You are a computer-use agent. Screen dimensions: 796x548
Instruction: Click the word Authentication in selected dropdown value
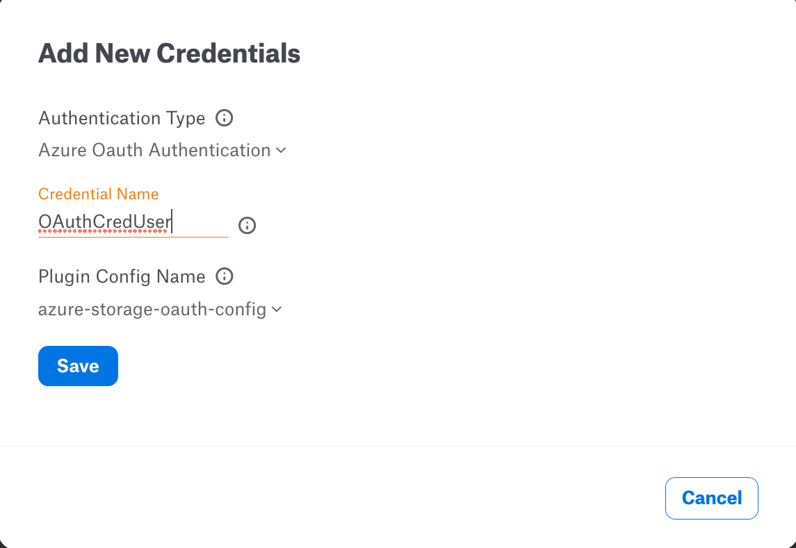[x=209, y=150]
